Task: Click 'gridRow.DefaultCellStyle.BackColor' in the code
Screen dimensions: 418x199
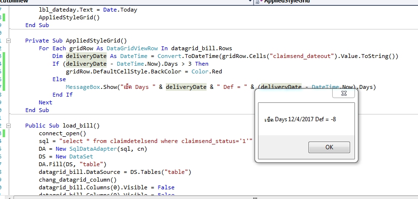Action: click(124, 71)
